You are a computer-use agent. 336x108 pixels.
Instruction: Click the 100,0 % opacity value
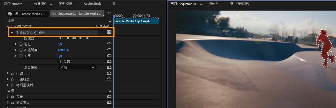63,50
